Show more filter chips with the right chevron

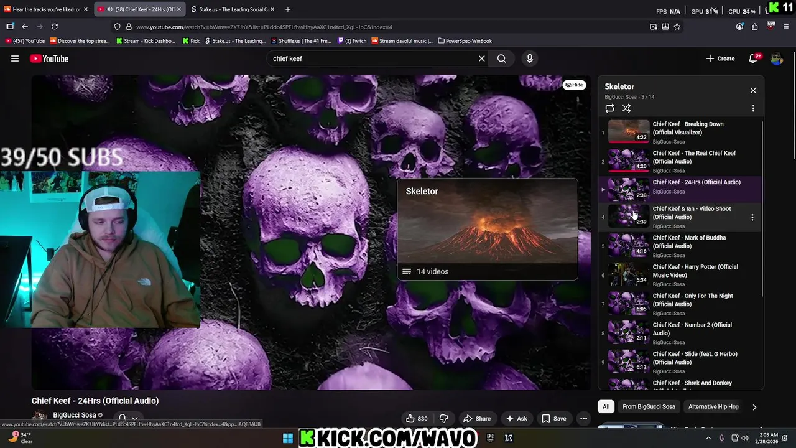(754, 407)
